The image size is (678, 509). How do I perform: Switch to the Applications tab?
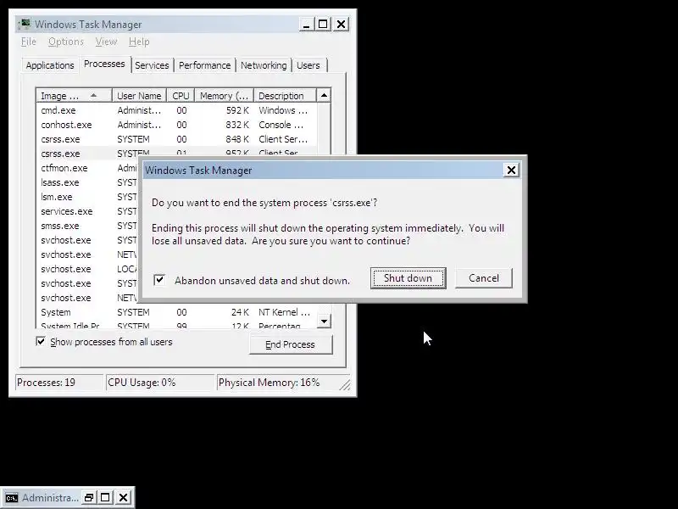(x=50, y=65)
